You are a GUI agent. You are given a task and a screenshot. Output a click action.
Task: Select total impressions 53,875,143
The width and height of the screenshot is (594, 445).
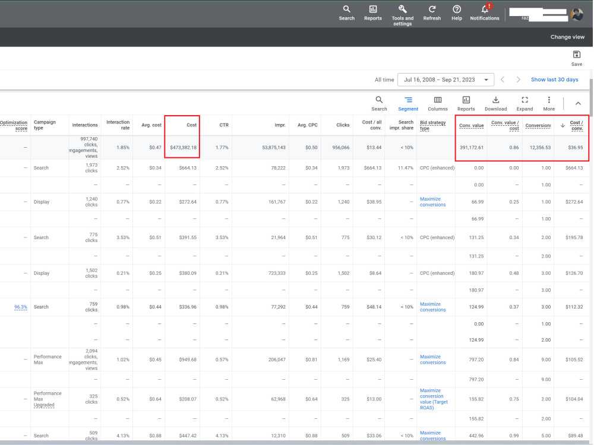(x=273, y=147)
